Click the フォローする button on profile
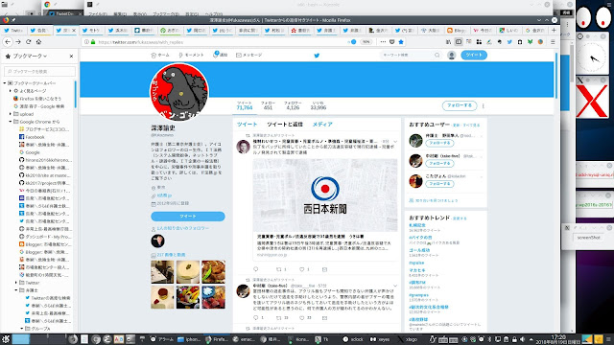This screenshot has height=345, width=614. tap(460, 105)
